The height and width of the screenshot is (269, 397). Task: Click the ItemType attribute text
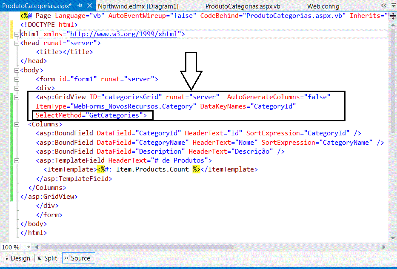[116, 106]
